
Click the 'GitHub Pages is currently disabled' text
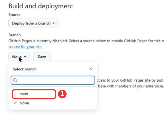38,41
